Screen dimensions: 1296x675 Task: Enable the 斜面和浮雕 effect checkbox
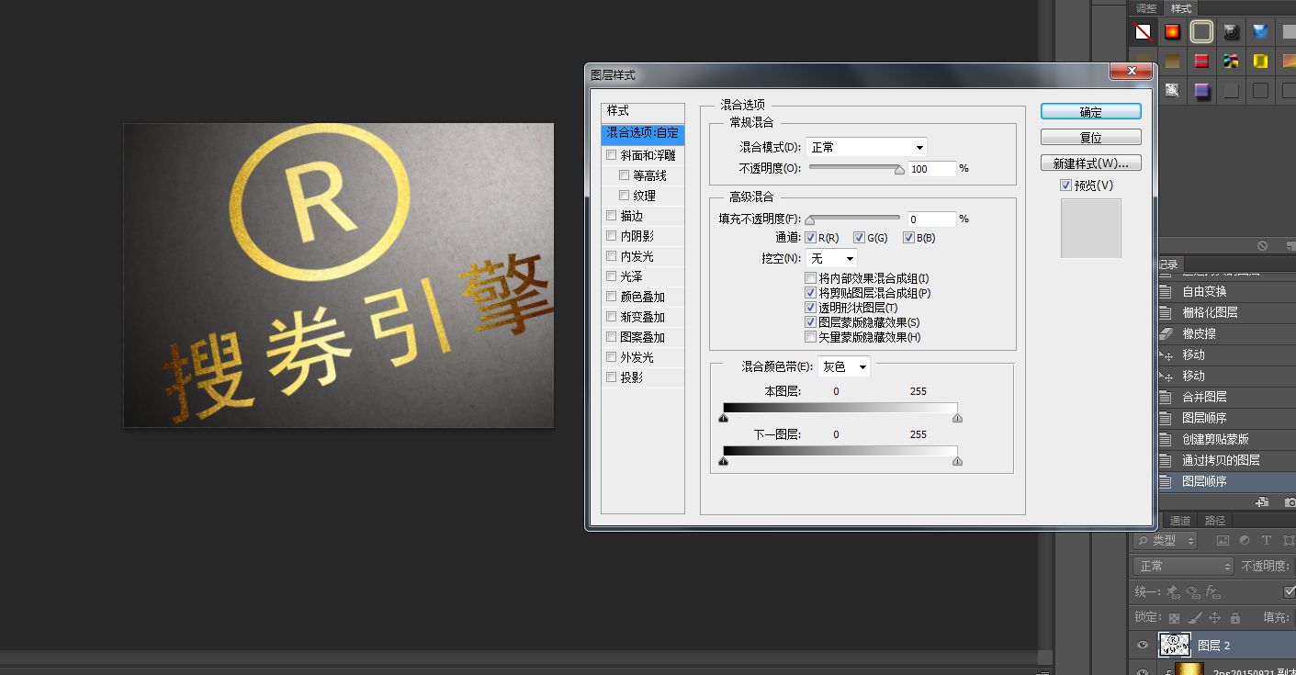point(612,155)
